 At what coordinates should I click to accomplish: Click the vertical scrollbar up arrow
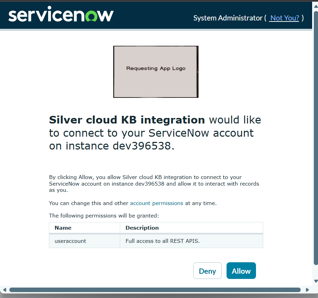[316, 6]
